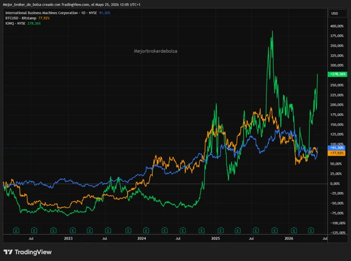Click the first earnings marker on the timeline
This screenshot has height=261, width=351.
click(x=16, y=230)
